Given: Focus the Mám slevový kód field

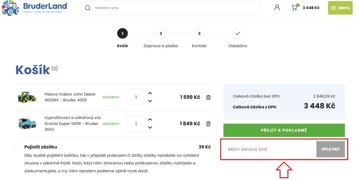Looking at the screenshot, I should click(270, 149).
